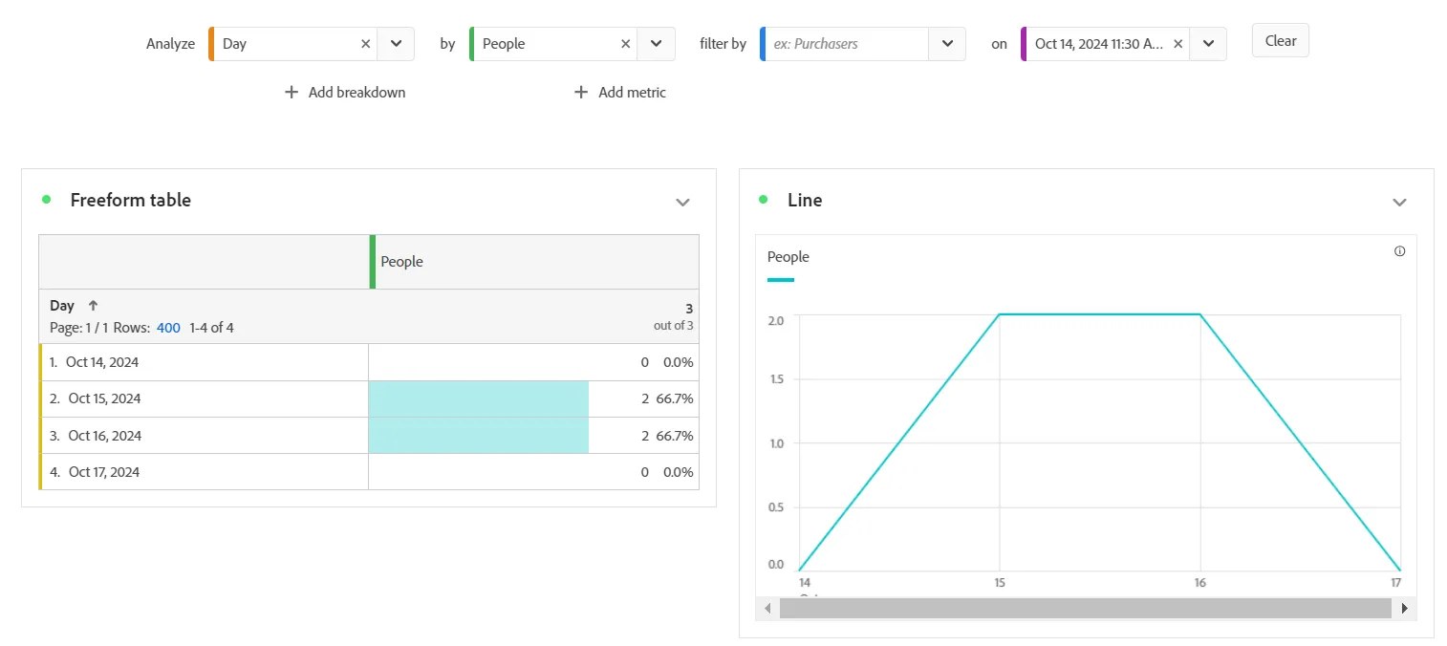Click the plus icon beside Add breakdown
The width and height of the screenshot is (1447, 646).
[292, 93]
